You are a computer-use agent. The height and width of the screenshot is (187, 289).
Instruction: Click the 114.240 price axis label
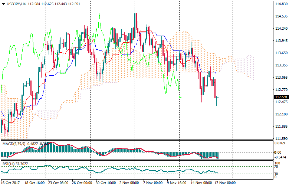click(x=281, y=29)
